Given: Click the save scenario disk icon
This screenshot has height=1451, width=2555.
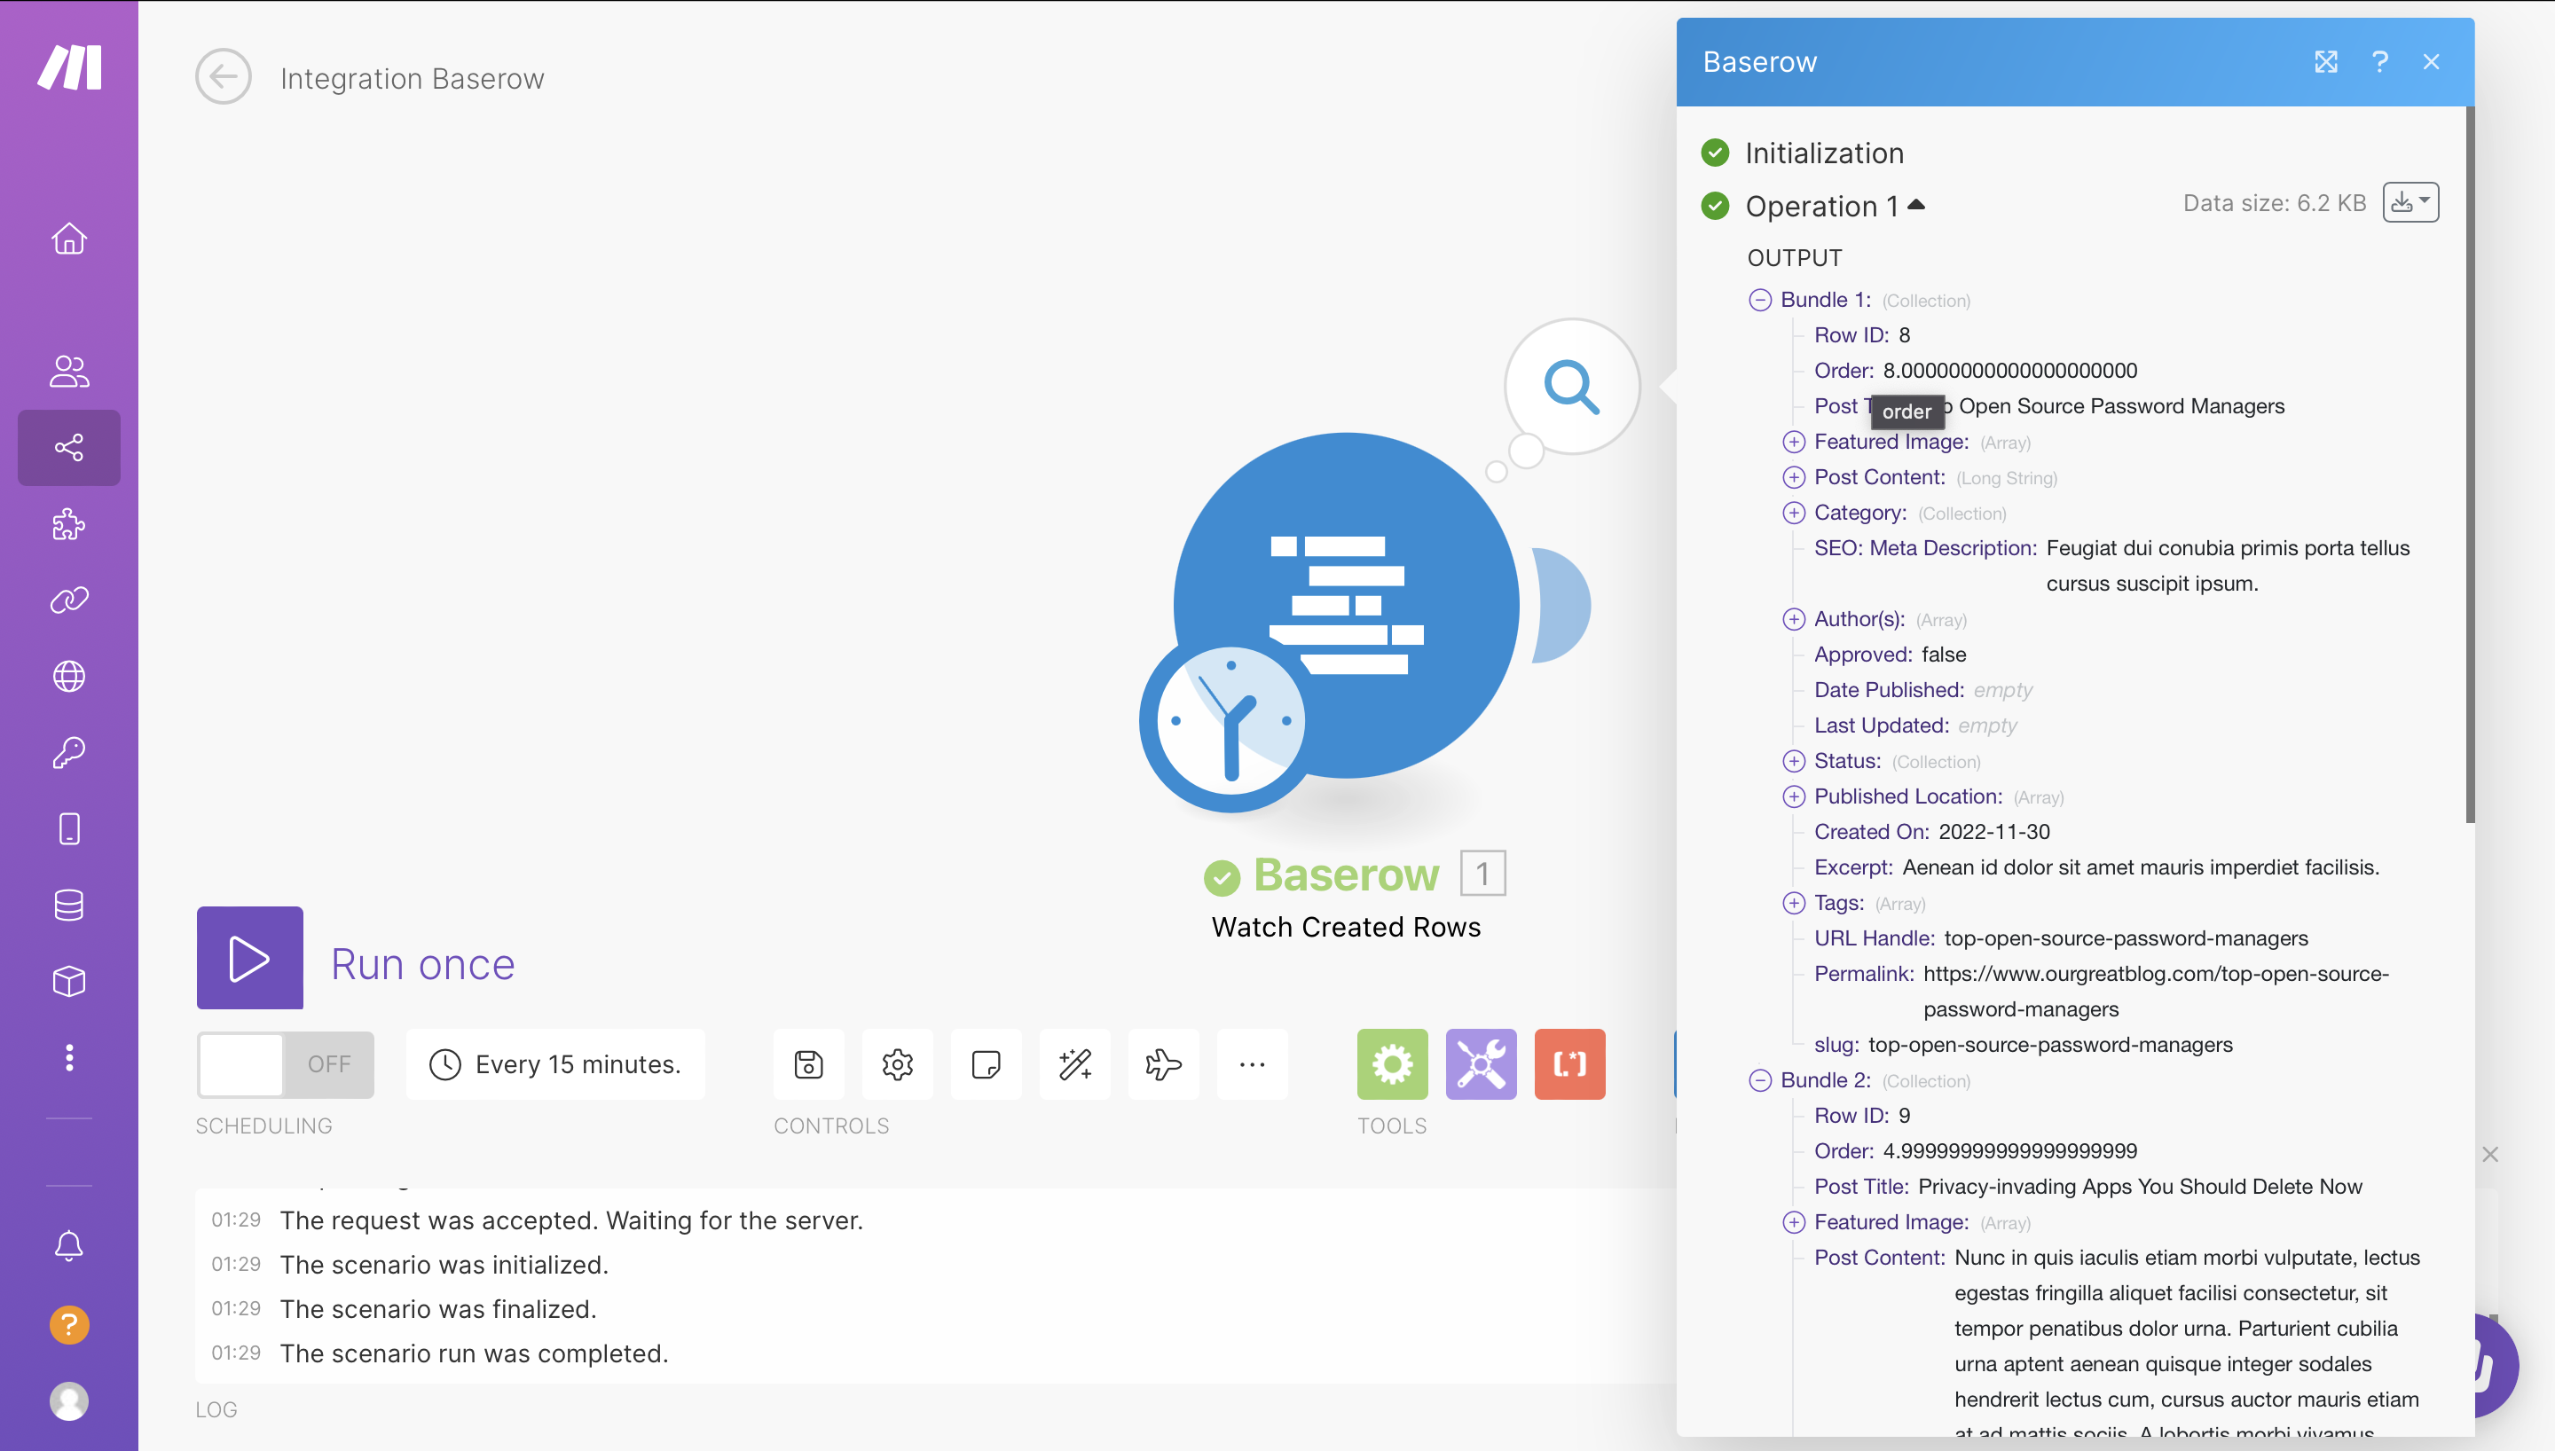Looking at the screenshot, I should [808, 1064].
